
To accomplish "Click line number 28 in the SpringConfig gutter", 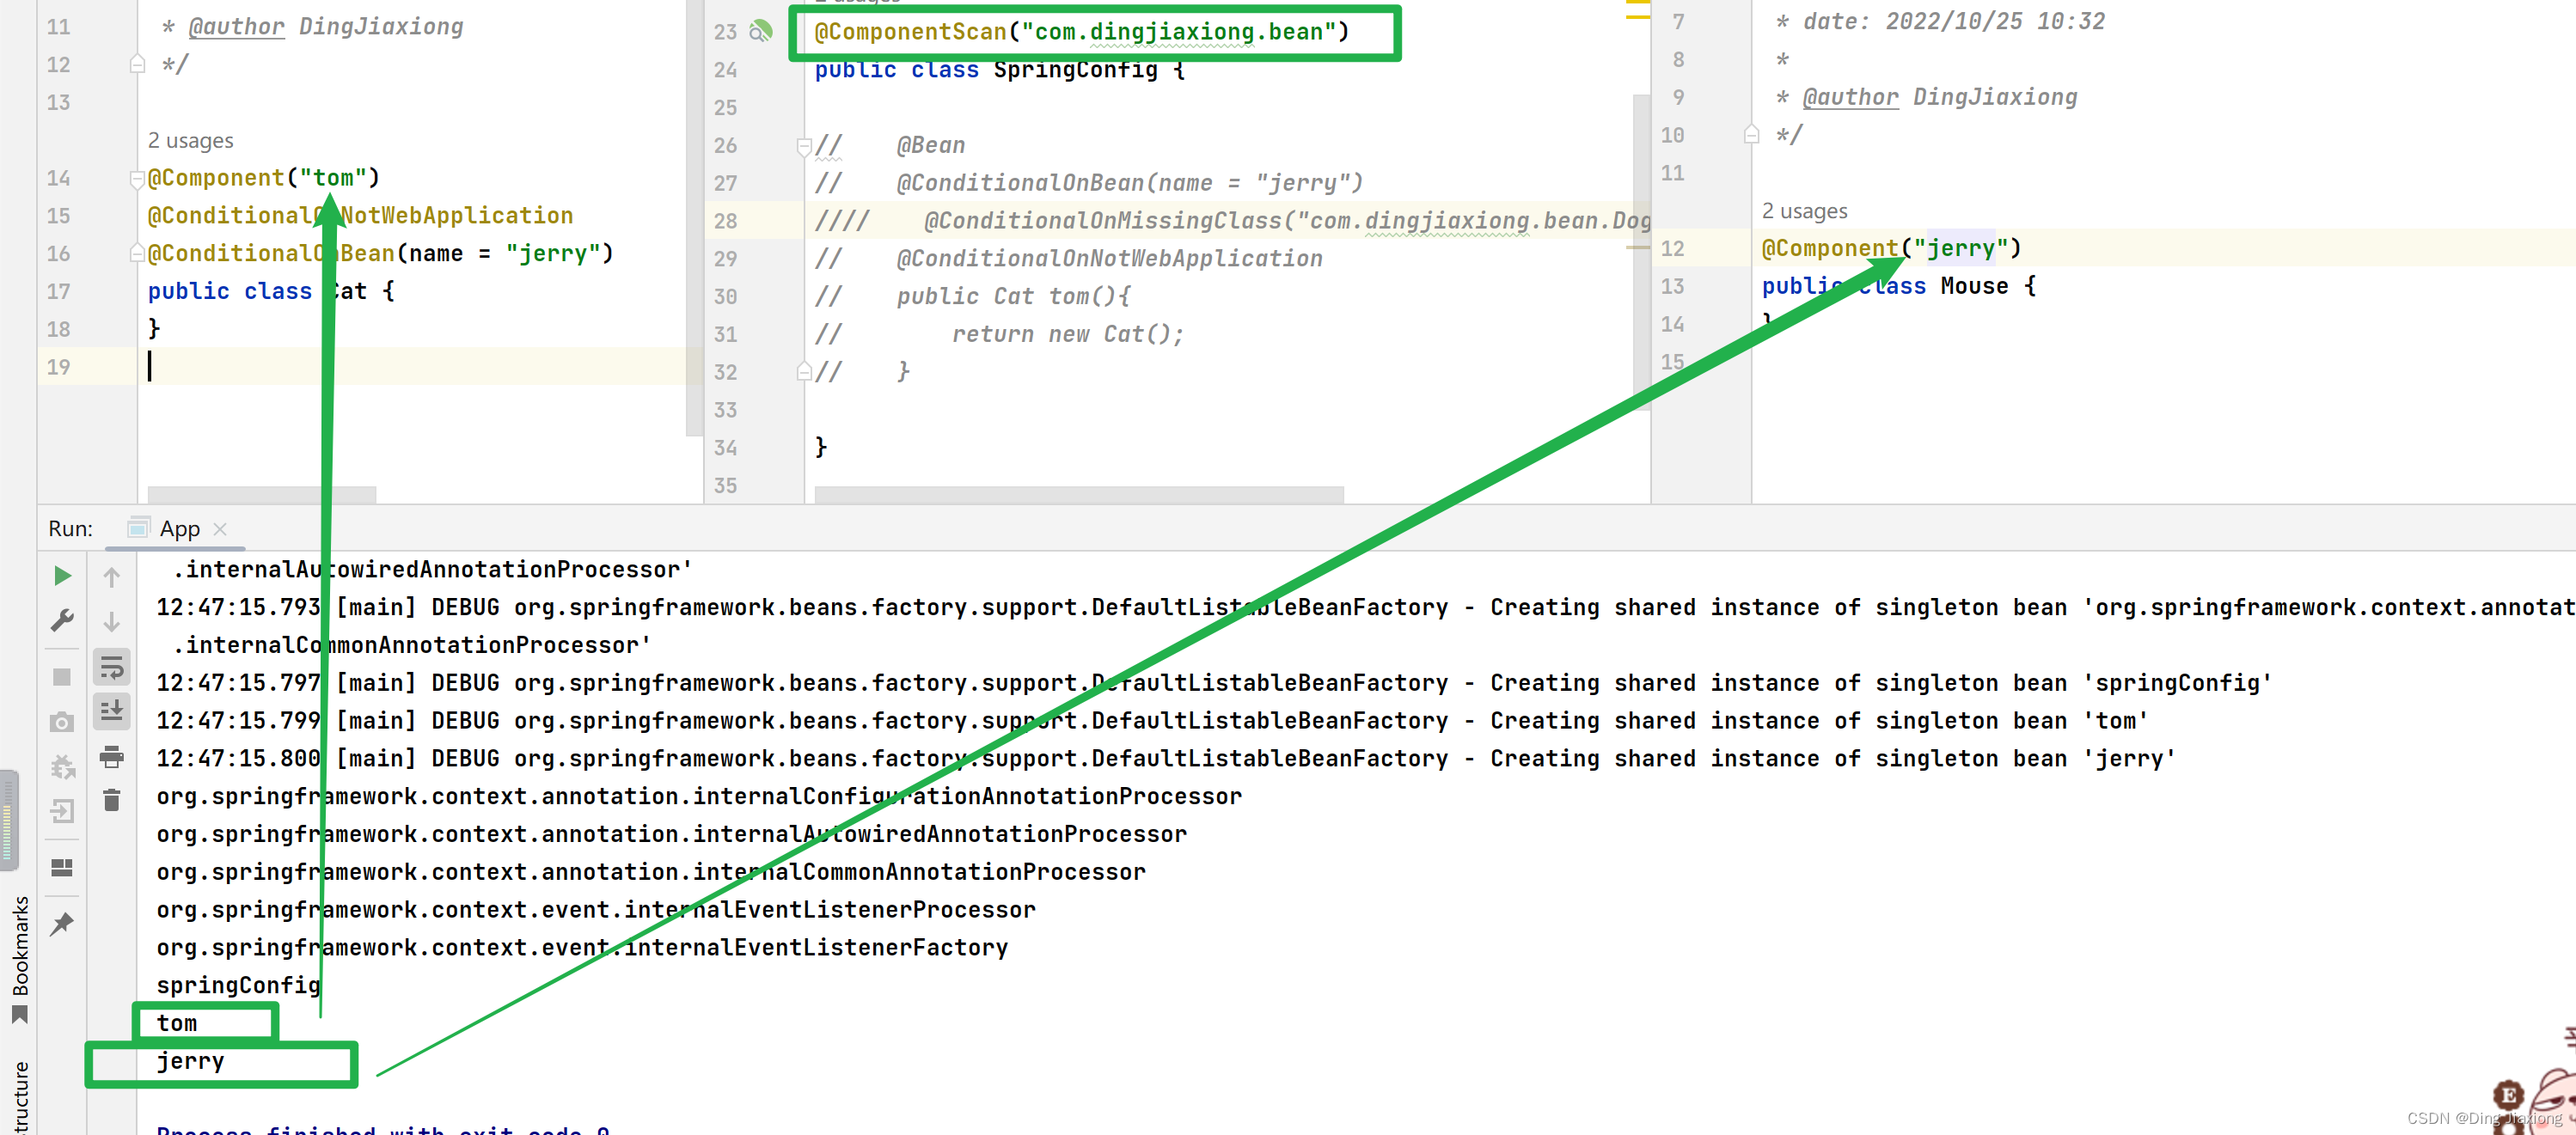I will click(x=725, y=221).
